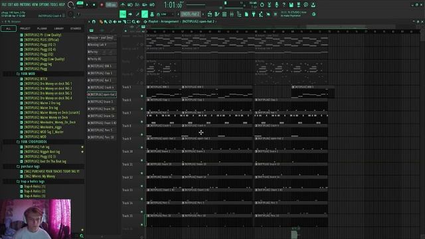Viewport: 425px width, 239px height.
Task: Mute Track 7 with its green dot
Action: (x=141, y=121)
